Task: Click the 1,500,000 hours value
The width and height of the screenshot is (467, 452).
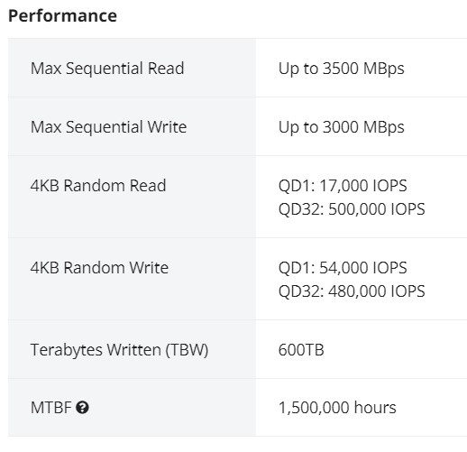Action: pos(337,408)
